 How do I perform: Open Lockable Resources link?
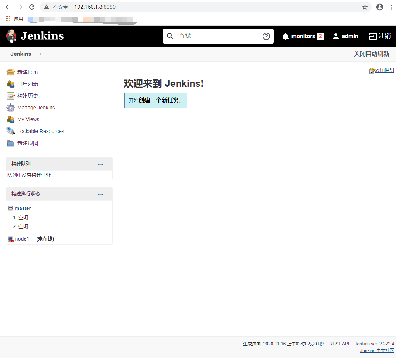pos(41,131)
